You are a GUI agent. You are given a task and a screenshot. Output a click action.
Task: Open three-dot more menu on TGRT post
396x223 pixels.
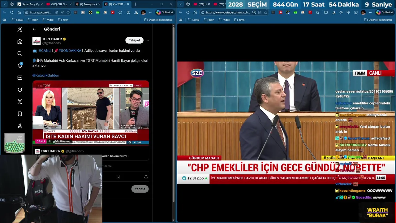click(x=147, y=40)
